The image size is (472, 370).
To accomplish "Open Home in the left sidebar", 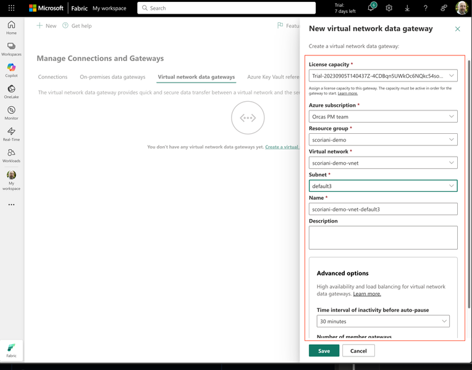I will (x=12, y=28).
